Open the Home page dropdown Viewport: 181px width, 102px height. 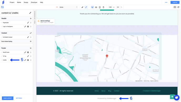(68, 7)
